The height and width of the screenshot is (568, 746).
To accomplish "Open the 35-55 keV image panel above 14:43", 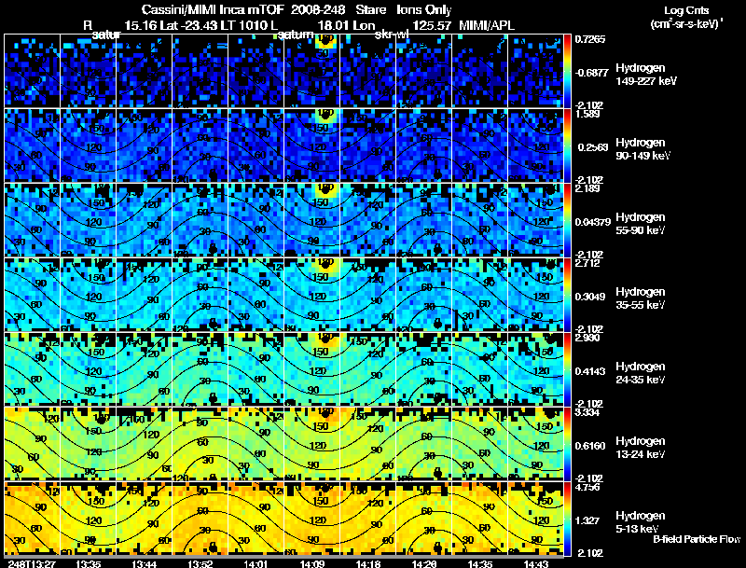I will 535,295.
